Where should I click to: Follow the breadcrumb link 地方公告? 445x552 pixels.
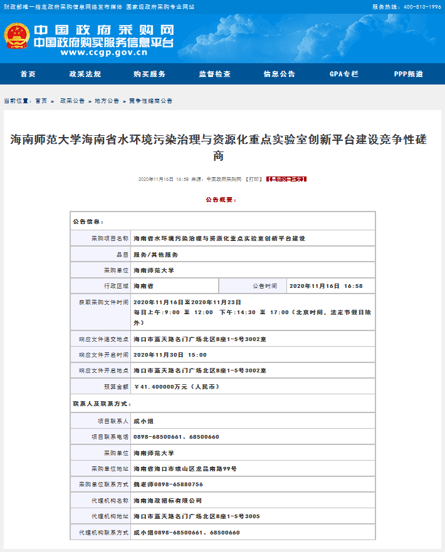click(107, 101)
